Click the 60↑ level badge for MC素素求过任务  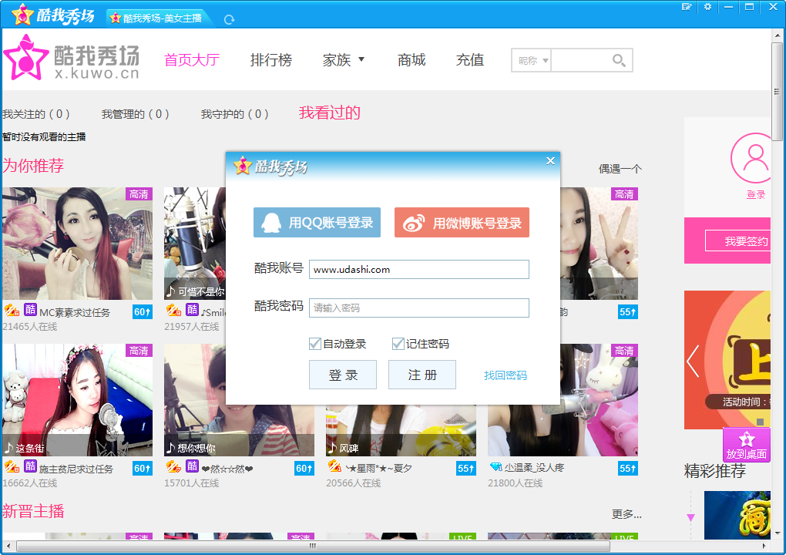(x=143, y=312)
